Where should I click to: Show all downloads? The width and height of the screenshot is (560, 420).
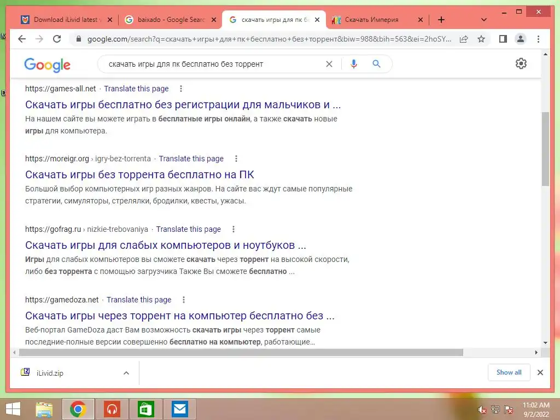pos(509,372)
